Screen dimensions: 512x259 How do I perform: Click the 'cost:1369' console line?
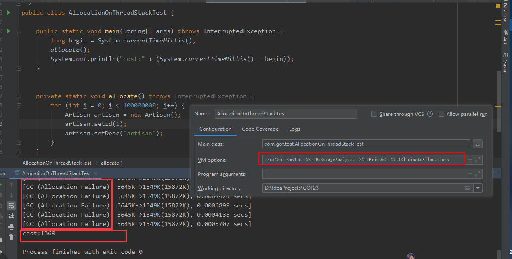tap(39, 233)
